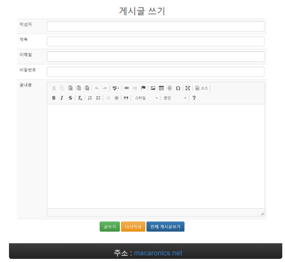Screen dimensions: 285x262
Task: Click the Cut icon in editor toolbar
Action: pos(54,88)
